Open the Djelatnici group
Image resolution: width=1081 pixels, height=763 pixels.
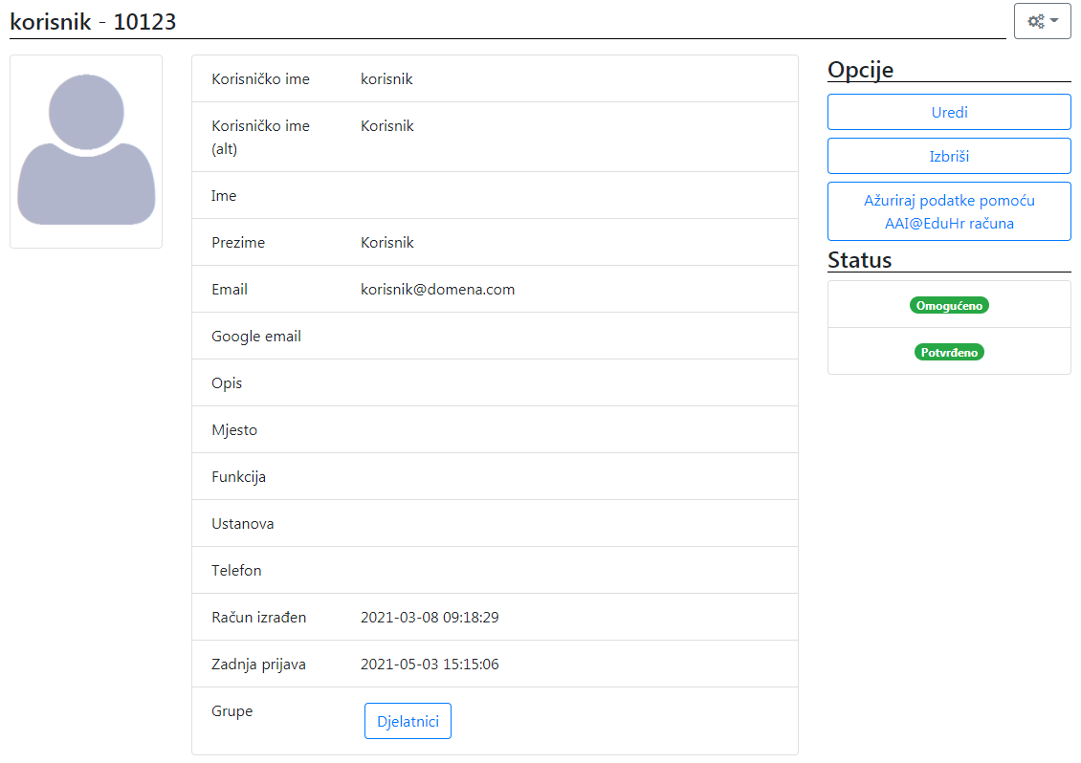[x=408, y=721]
